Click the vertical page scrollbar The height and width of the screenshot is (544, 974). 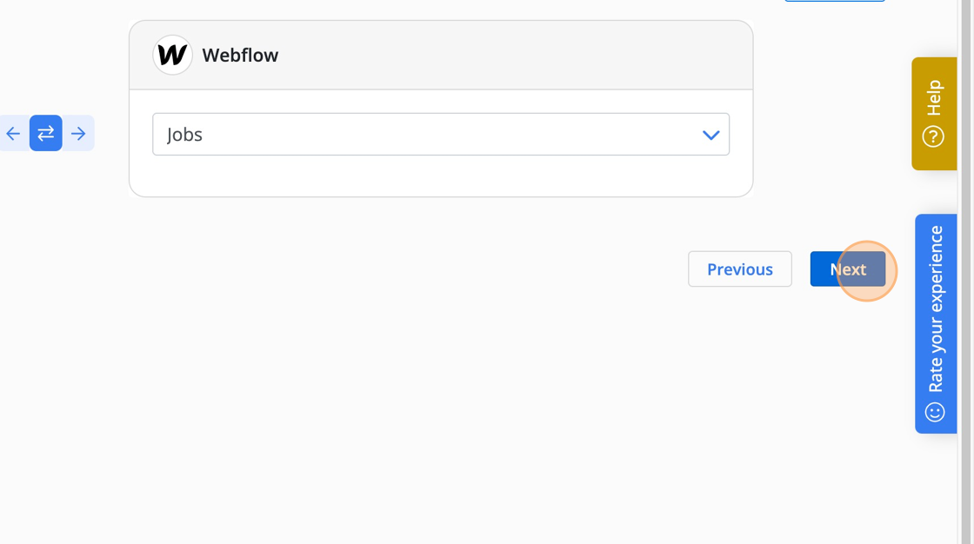pos(965,272)
